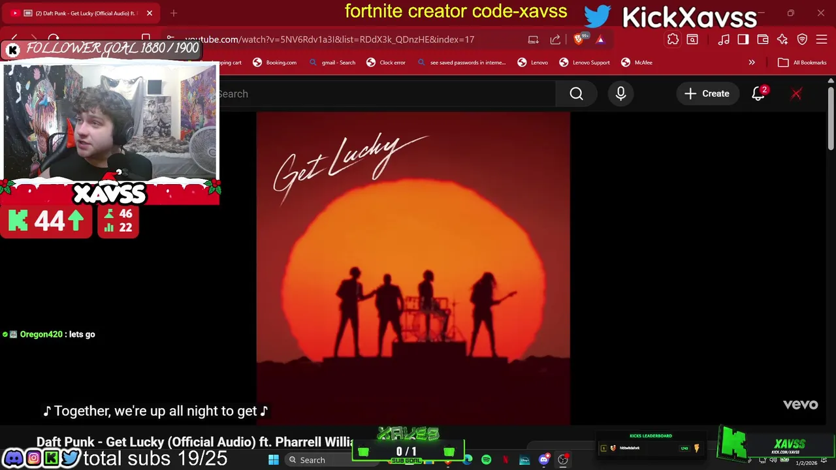Open Windows Start menu
Screen dimensions: 836x470
click(x=274, y=460)
